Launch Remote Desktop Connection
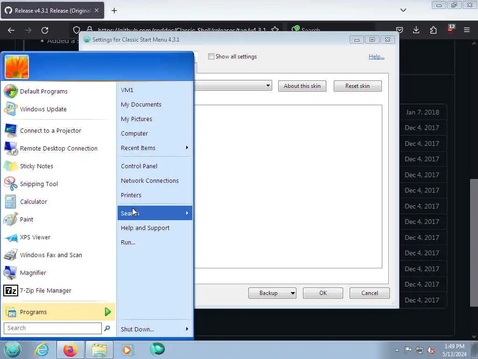 pyautogui.click(x=58, y=148)
